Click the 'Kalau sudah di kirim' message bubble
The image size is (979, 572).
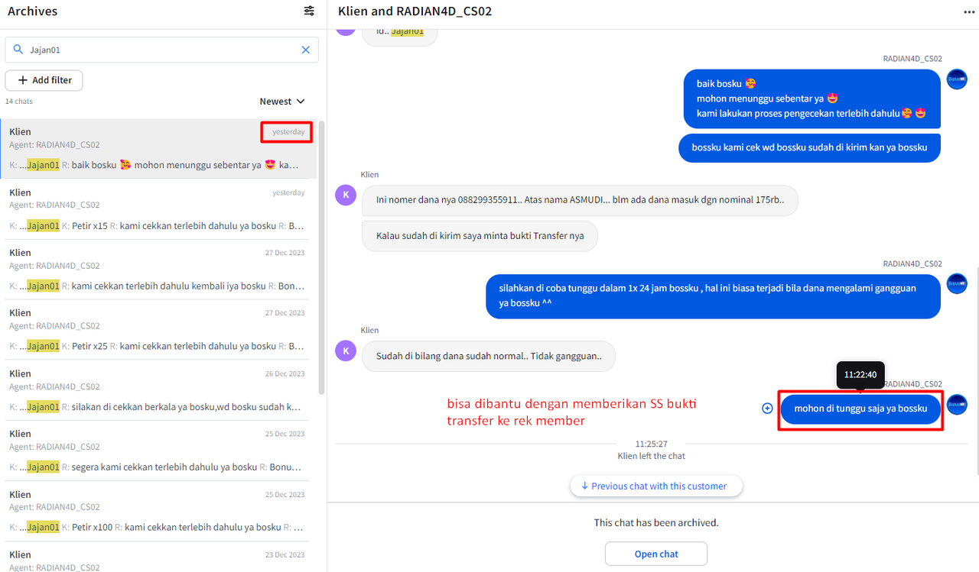click(480, 236)
